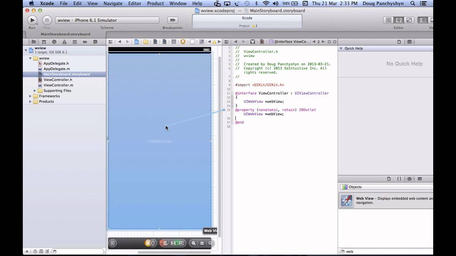Select ViewController.m in navigator

coord(58,85)
